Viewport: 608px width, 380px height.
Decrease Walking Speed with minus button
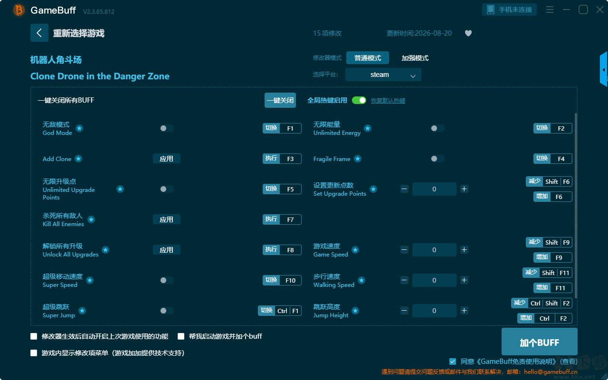click(x=404, y=280)
